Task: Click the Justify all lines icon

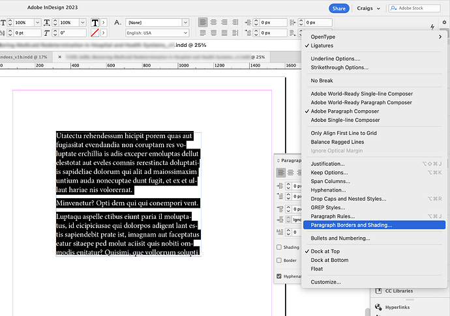Action: [x=224, y=33]
